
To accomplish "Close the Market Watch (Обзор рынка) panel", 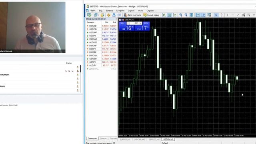I will (116, 19).
